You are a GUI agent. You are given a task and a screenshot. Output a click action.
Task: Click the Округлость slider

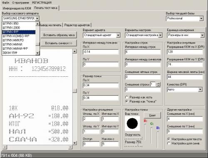134,138
